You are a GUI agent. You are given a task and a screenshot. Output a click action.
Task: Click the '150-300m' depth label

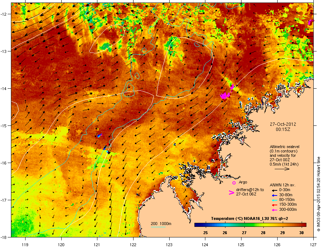click(288, 204)
